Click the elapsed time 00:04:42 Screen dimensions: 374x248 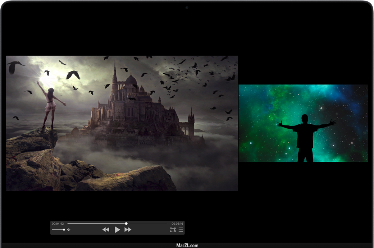click(x=58, y=224)
